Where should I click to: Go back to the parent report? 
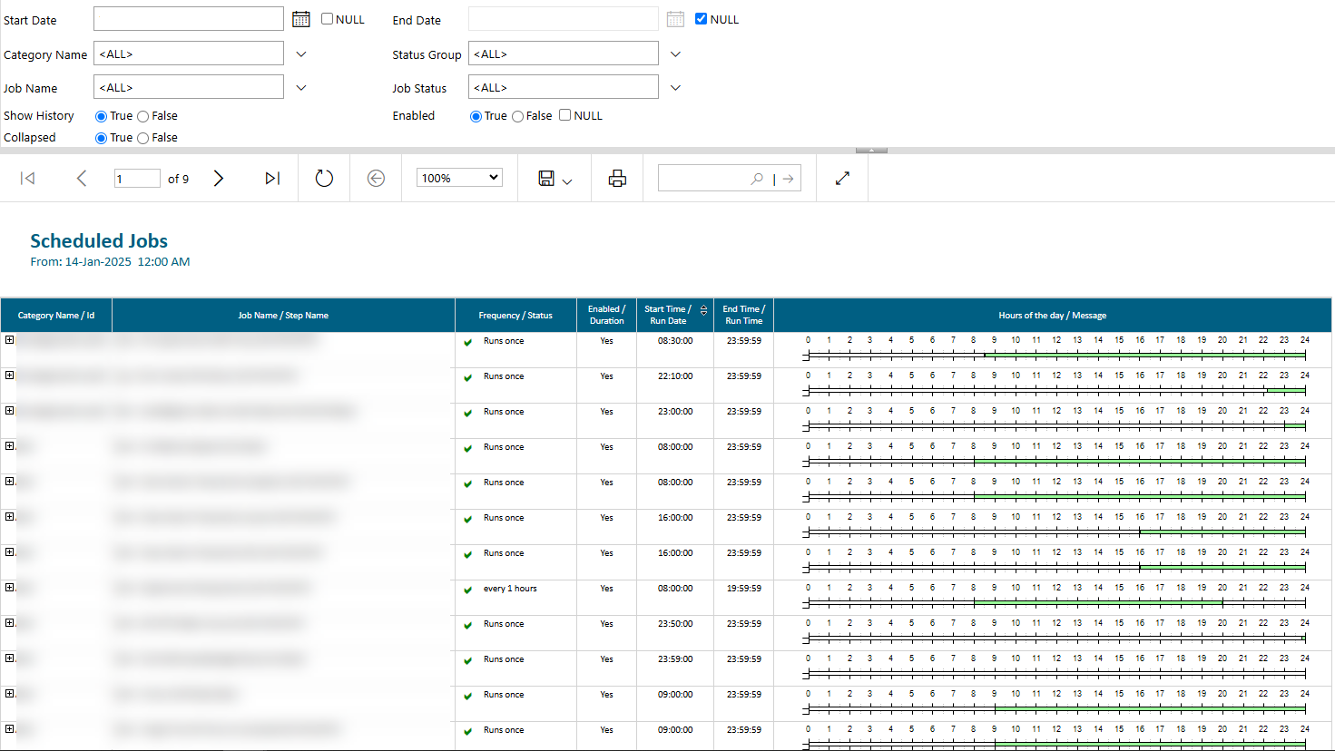tap(376, 178)
